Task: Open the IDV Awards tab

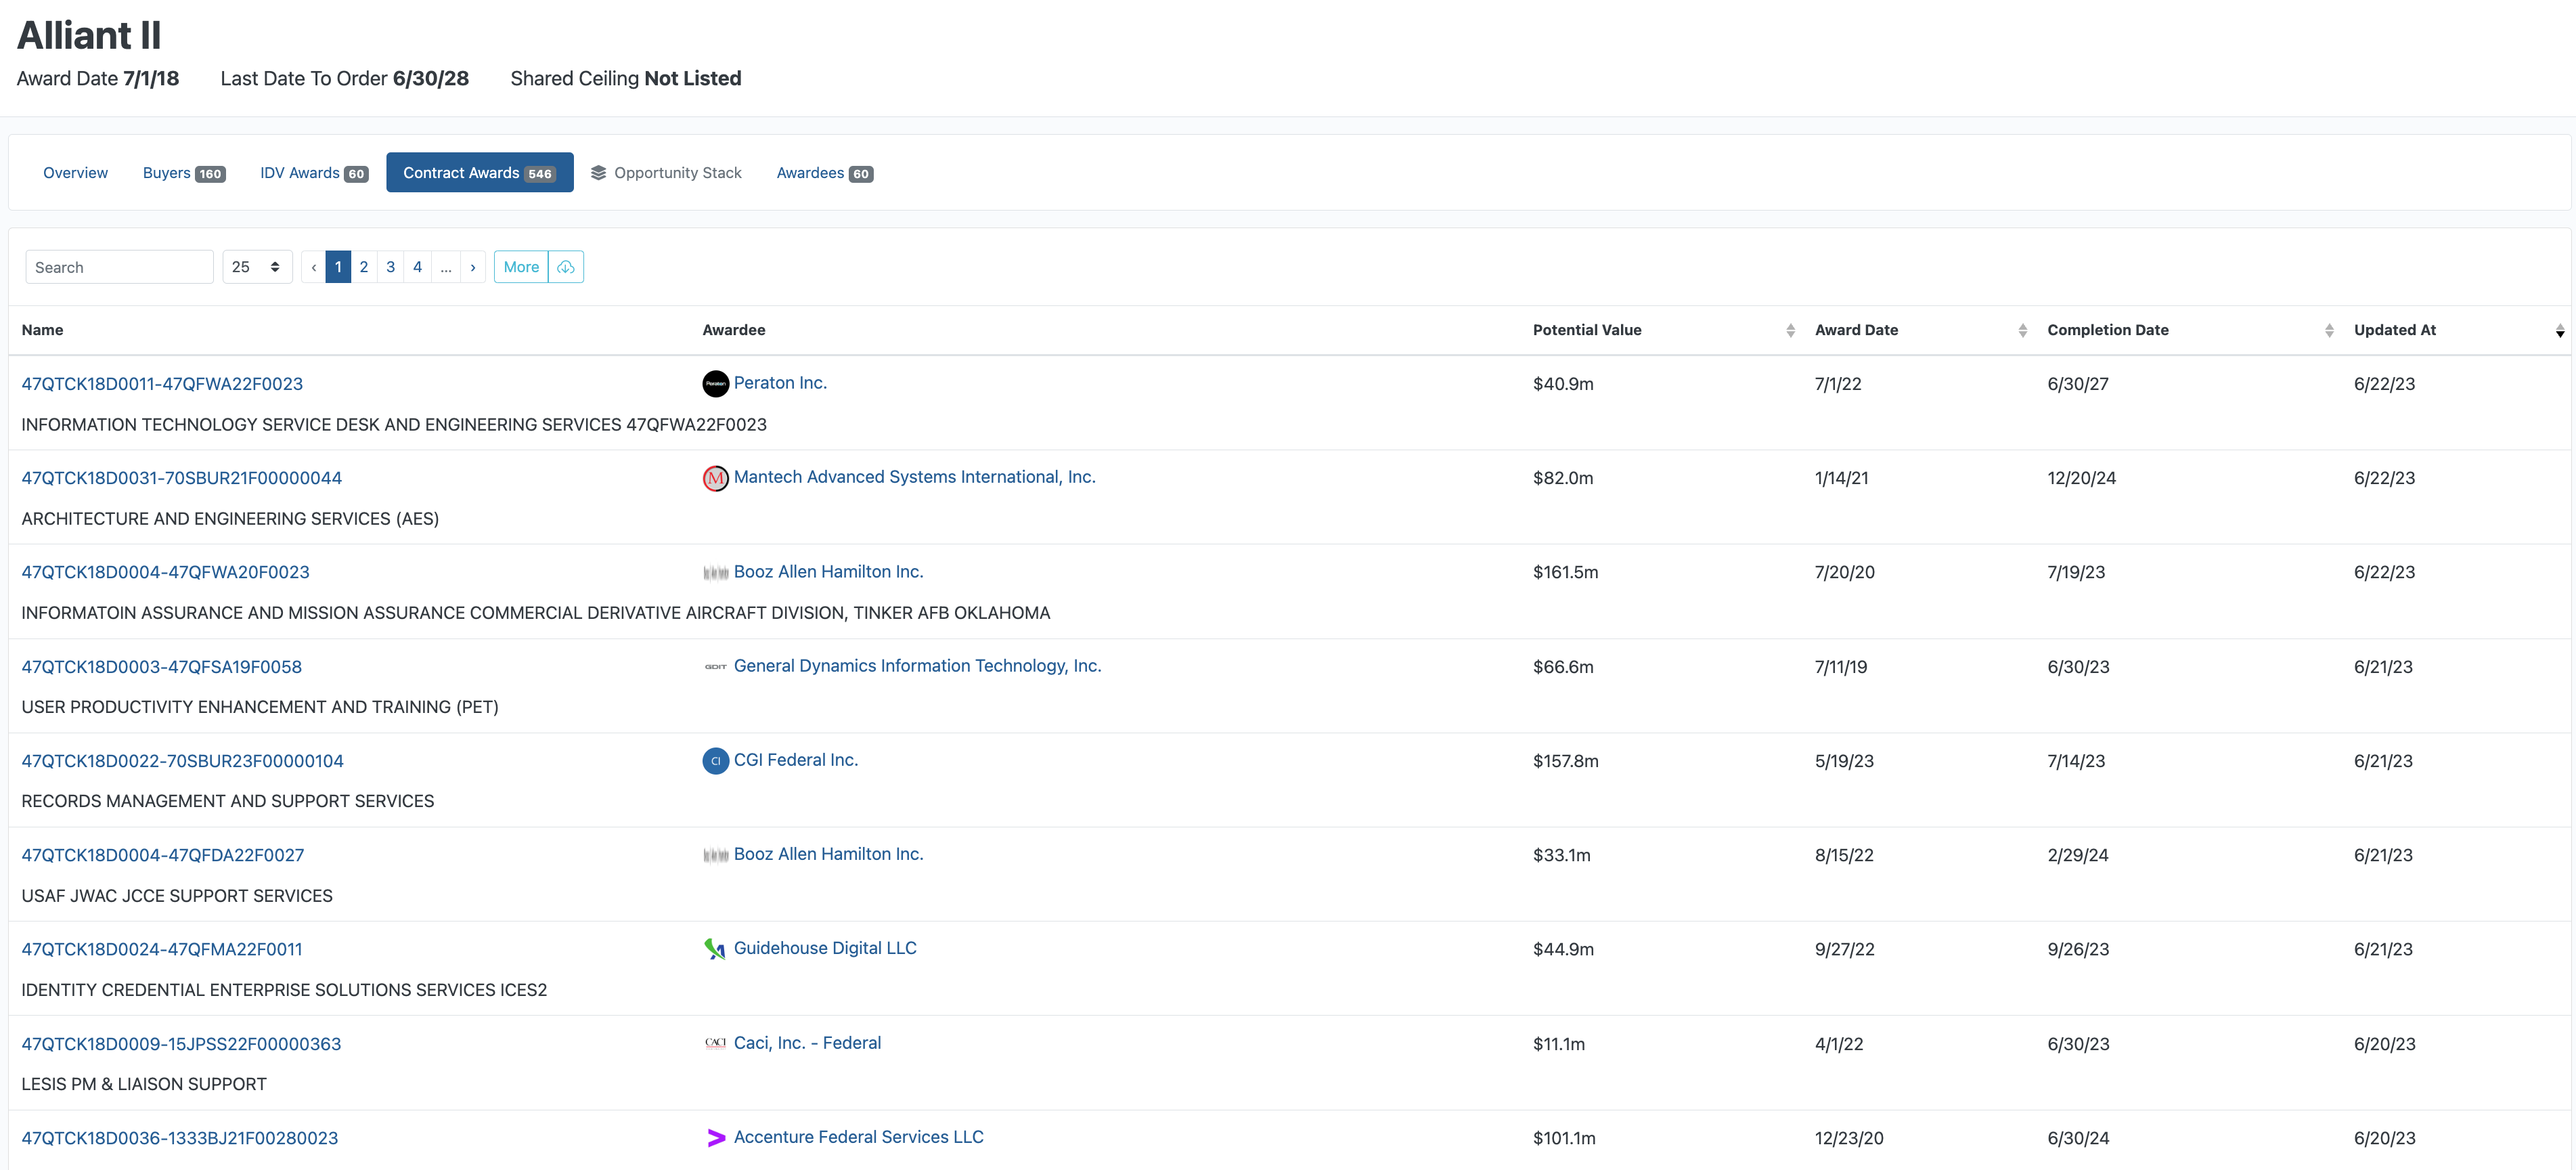Action: point(313,173)
